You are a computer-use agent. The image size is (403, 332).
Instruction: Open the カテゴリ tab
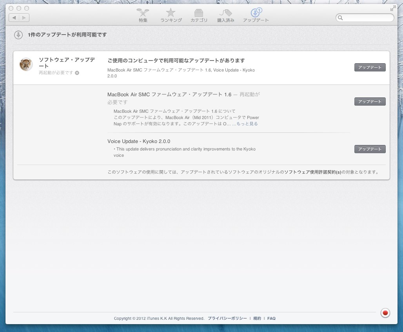coord(199,15)
